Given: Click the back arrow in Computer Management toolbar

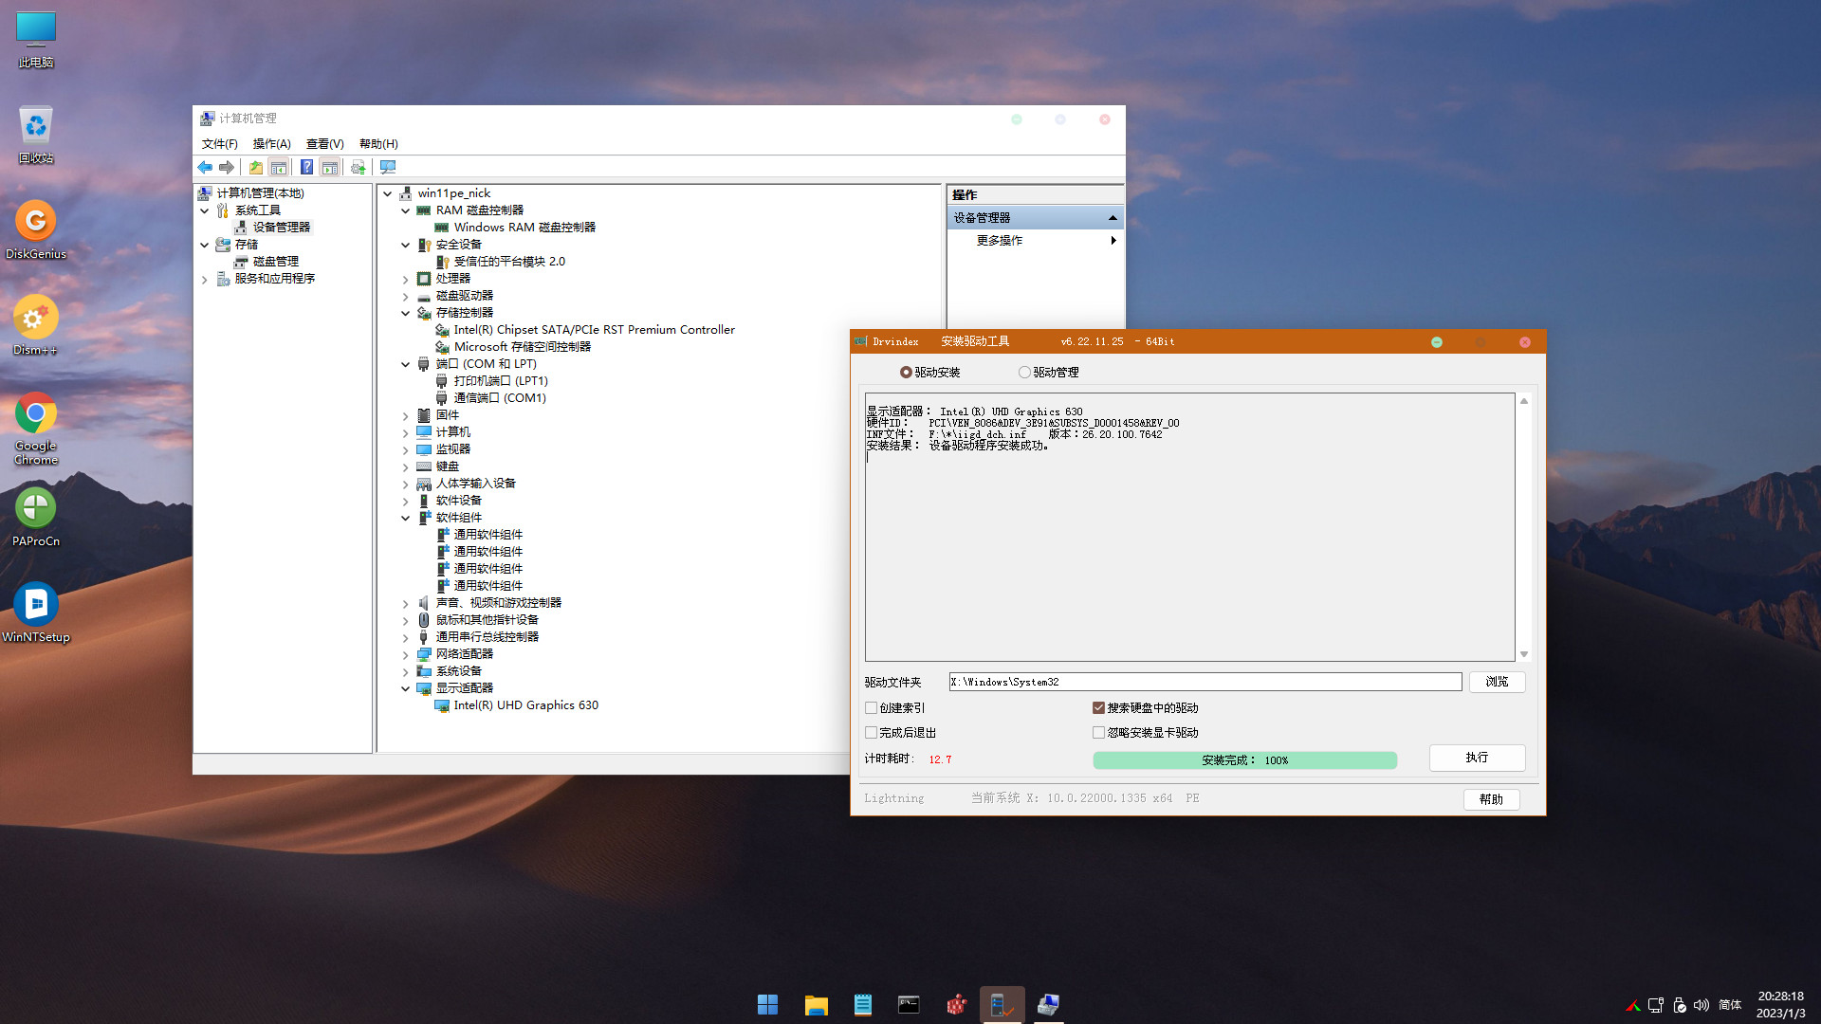Looking at the screenshot, I should pyautogui.click(x=205, y=167).
